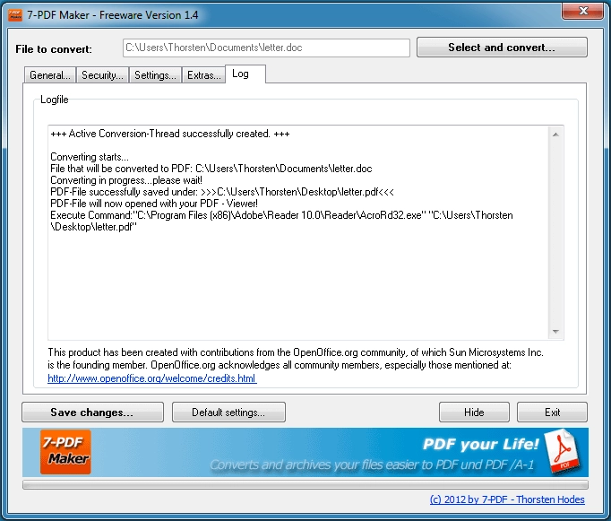The height and width of the screenshot is (521, 611).
Task: Close the 7-PDF Maker window
Action: pos(582,11)
